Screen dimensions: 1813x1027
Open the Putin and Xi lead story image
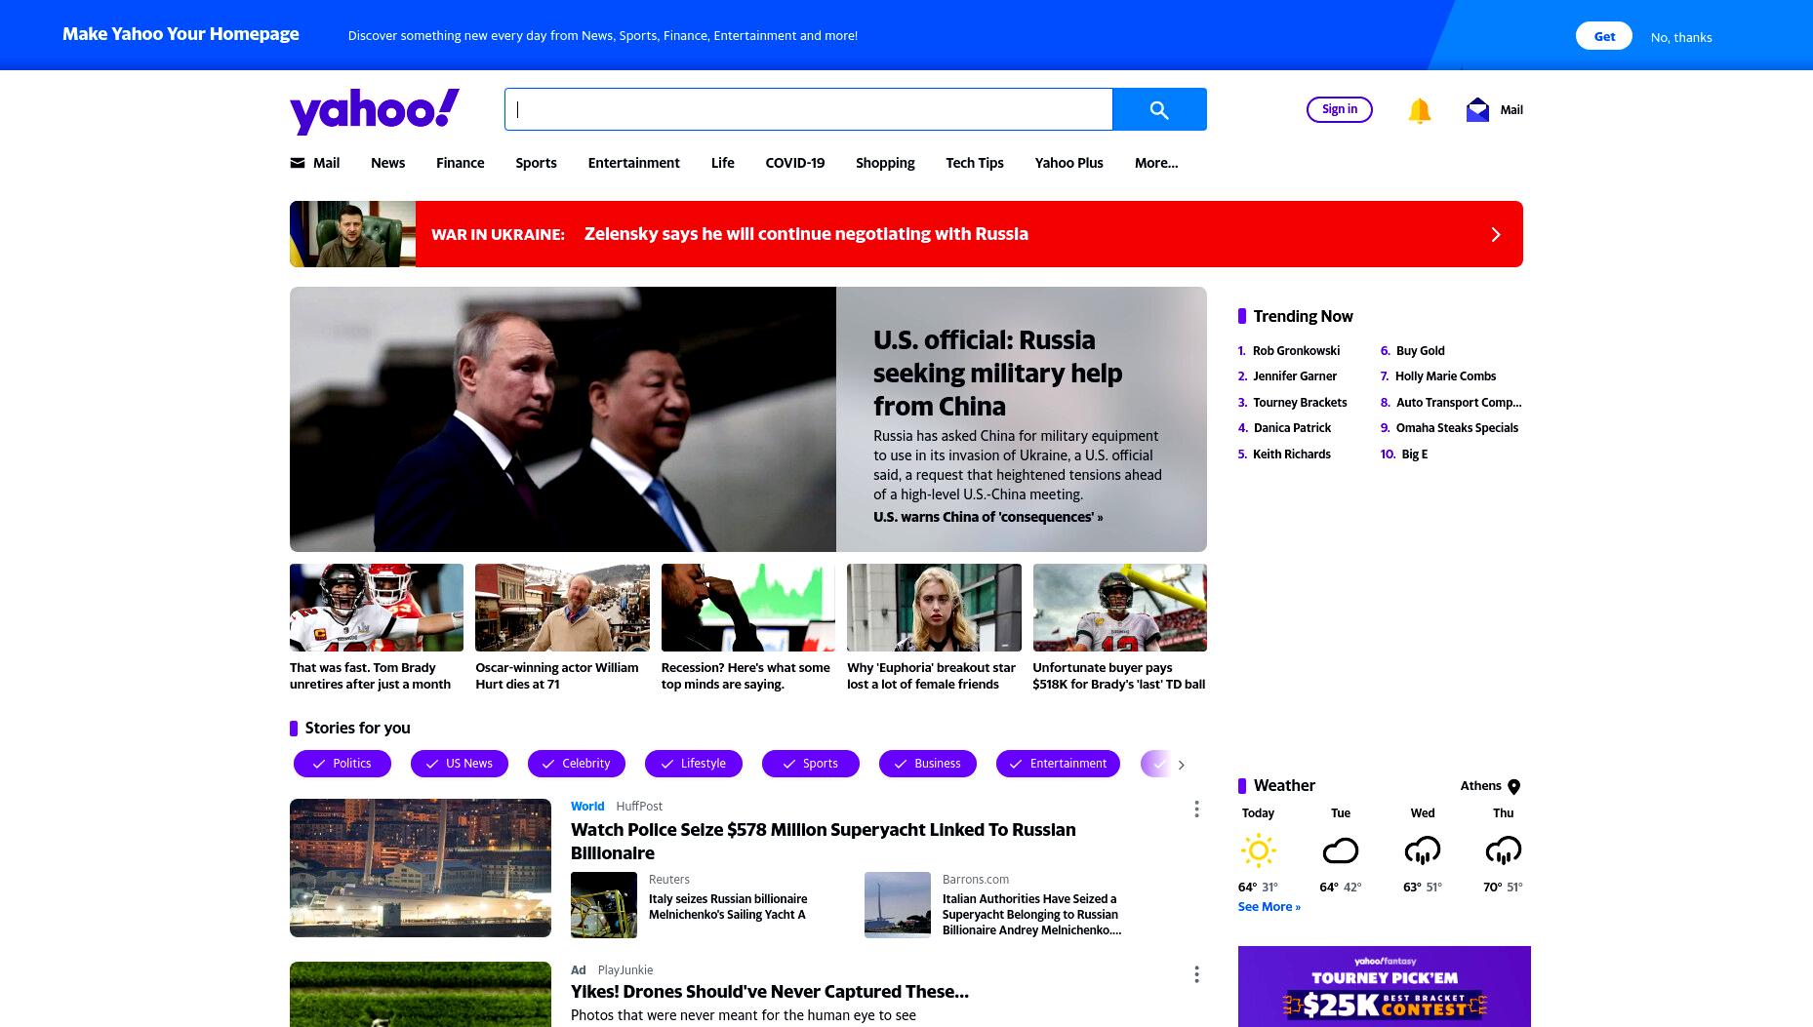point(563,419)
